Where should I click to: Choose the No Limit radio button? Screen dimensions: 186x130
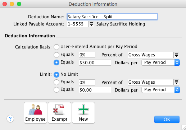(x=56, y=74)
